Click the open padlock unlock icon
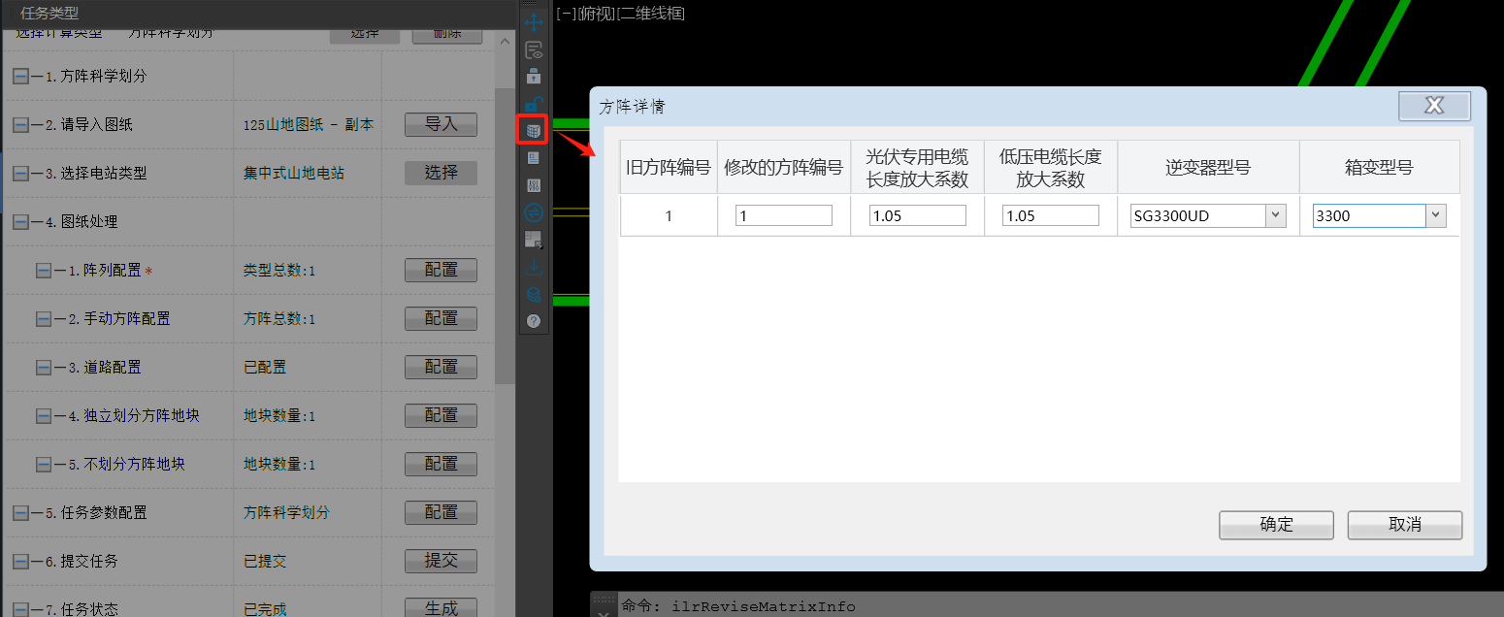 [x=534, y=103]
